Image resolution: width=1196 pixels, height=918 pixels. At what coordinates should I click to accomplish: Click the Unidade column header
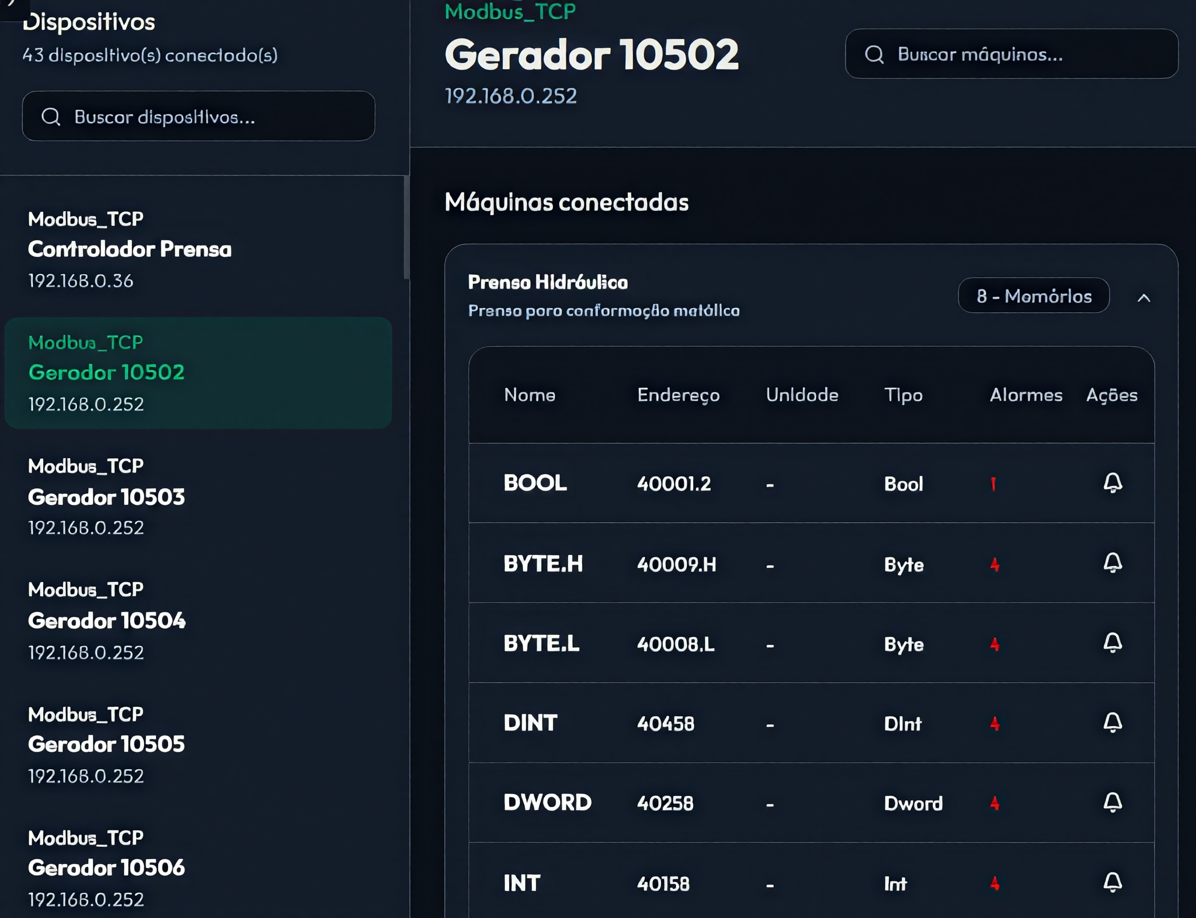[802, 395]
